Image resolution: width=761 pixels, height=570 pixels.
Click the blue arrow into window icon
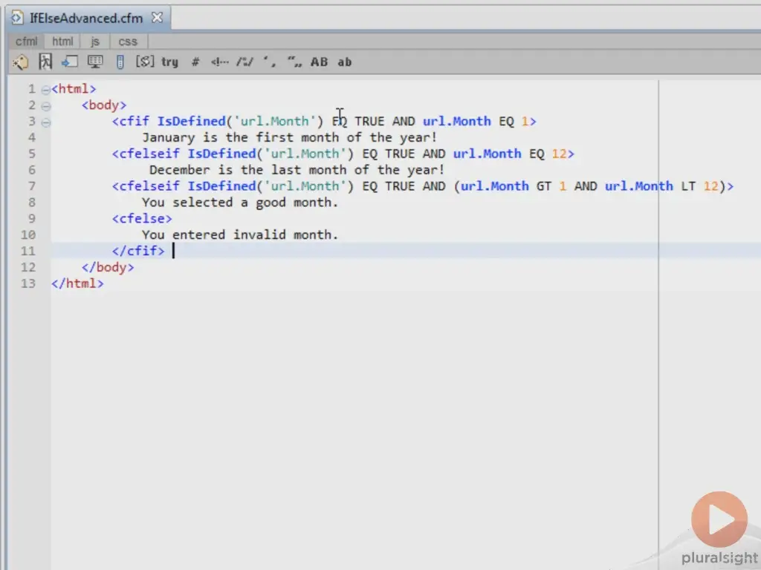pos(70,62)
